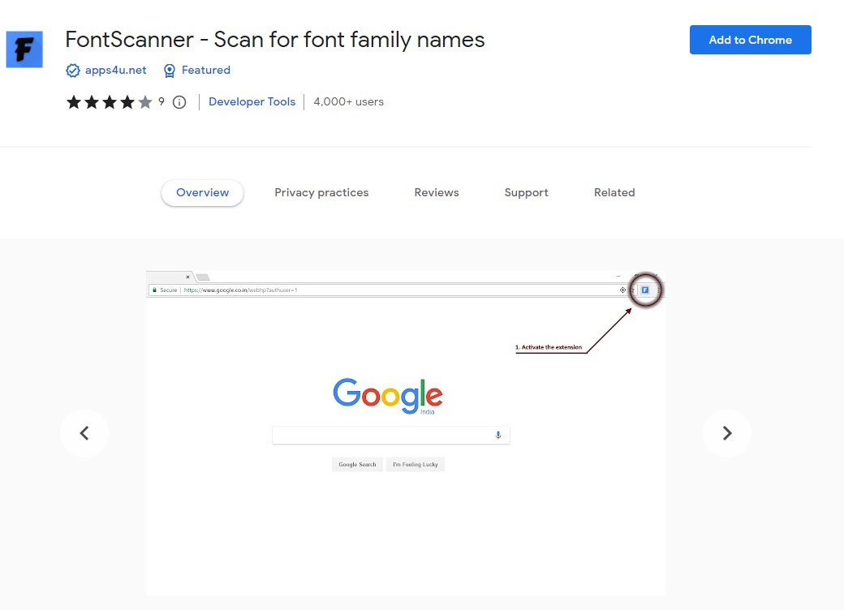Click the Add to Chrome button

(750, 39)
